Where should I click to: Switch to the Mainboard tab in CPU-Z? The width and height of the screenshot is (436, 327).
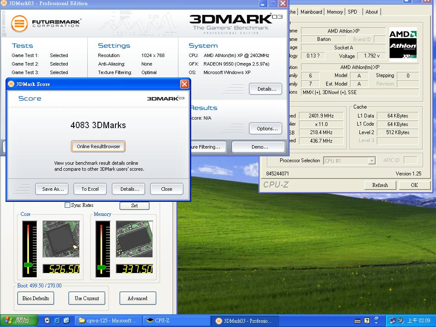click(311, 12)
